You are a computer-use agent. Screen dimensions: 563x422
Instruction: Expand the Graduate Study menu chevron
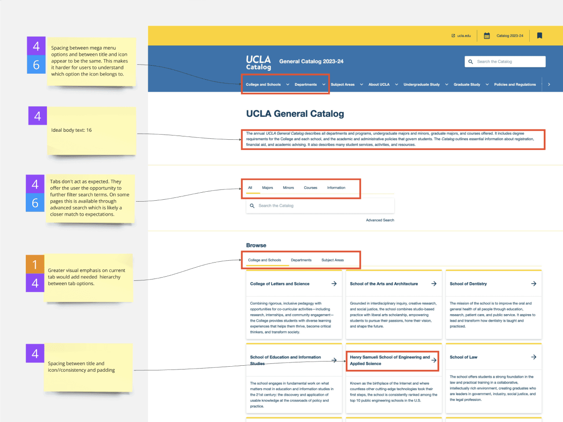487,84
